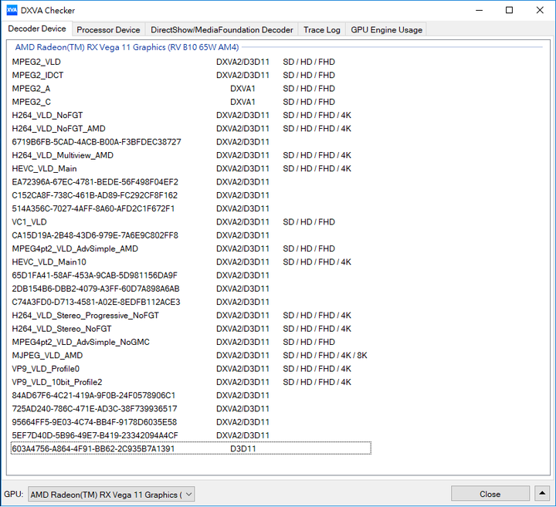Screen dimensions: 556x507
Task: Switch to the Decoder Device tab
Action: click(x=37, y=29)
